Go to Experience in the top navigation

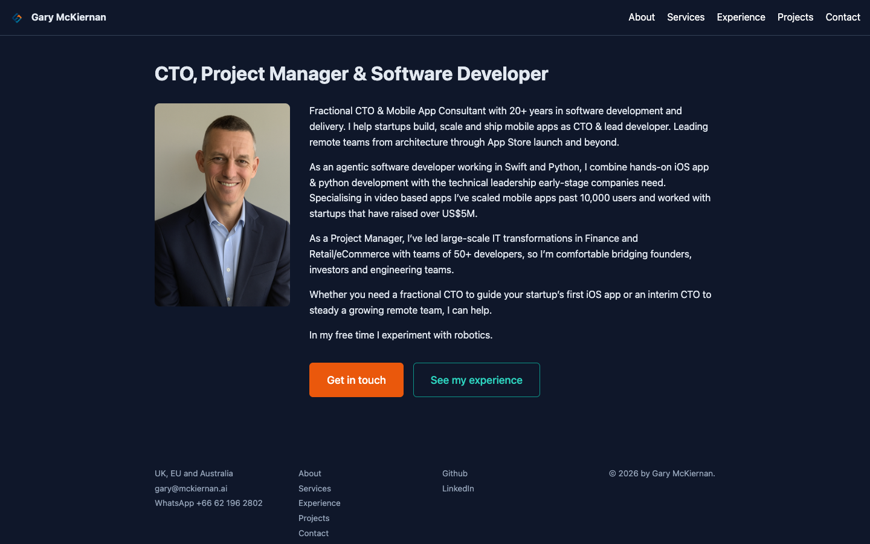click(741, 17)
